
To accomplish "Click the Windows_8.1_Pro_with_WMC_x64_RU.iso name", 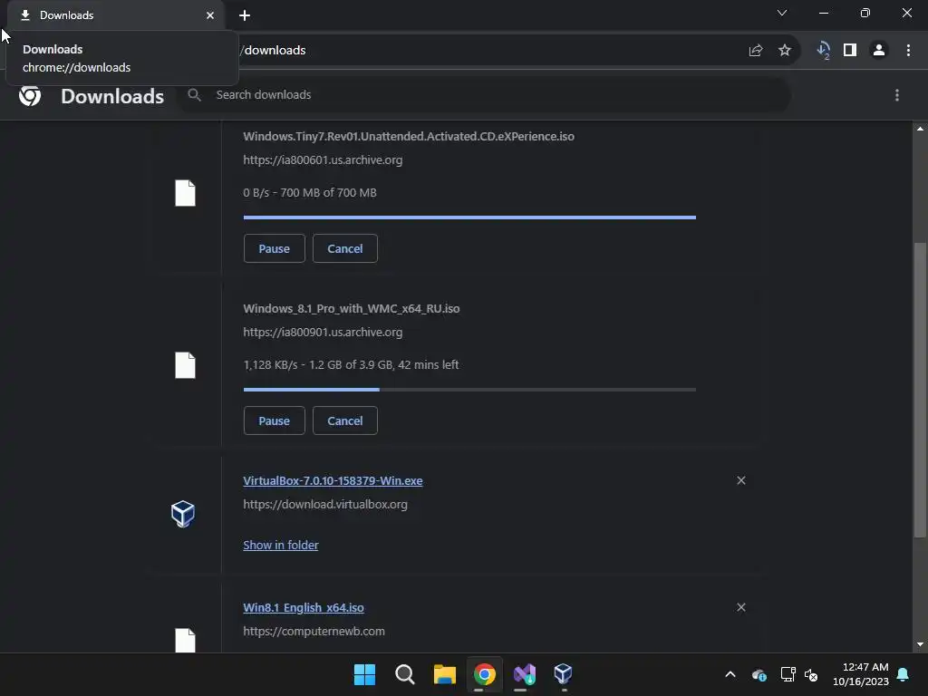I will point(352,309).
